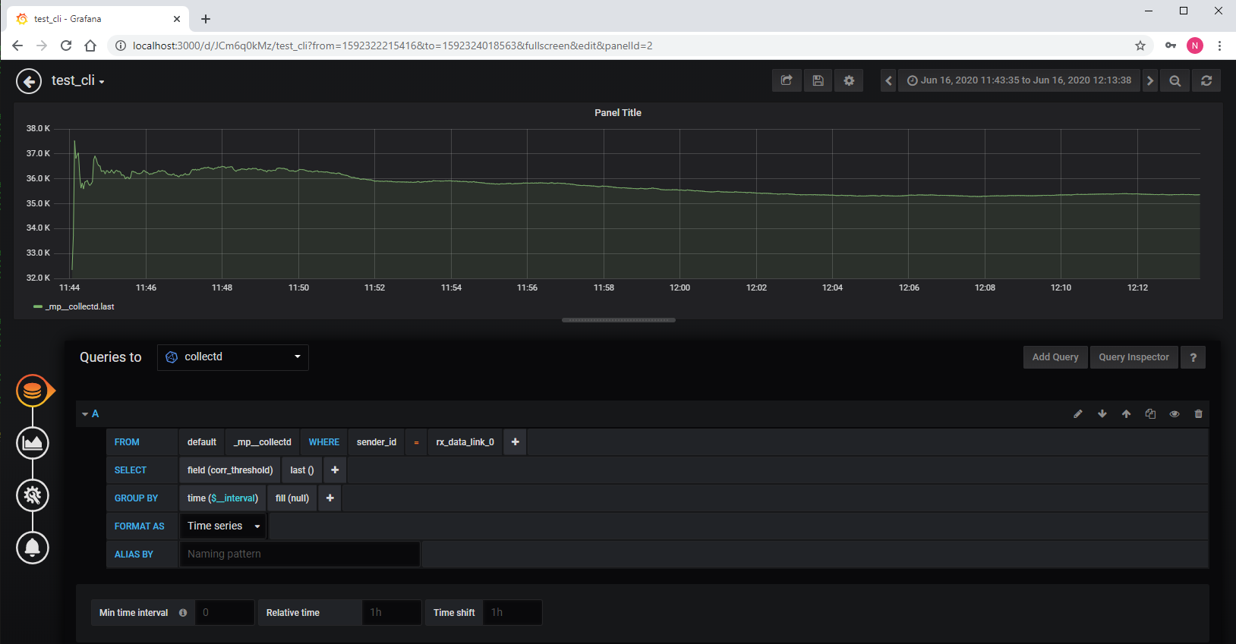Open the Query Inspector
1236x644 pixels.
(x=1134, y=357)
